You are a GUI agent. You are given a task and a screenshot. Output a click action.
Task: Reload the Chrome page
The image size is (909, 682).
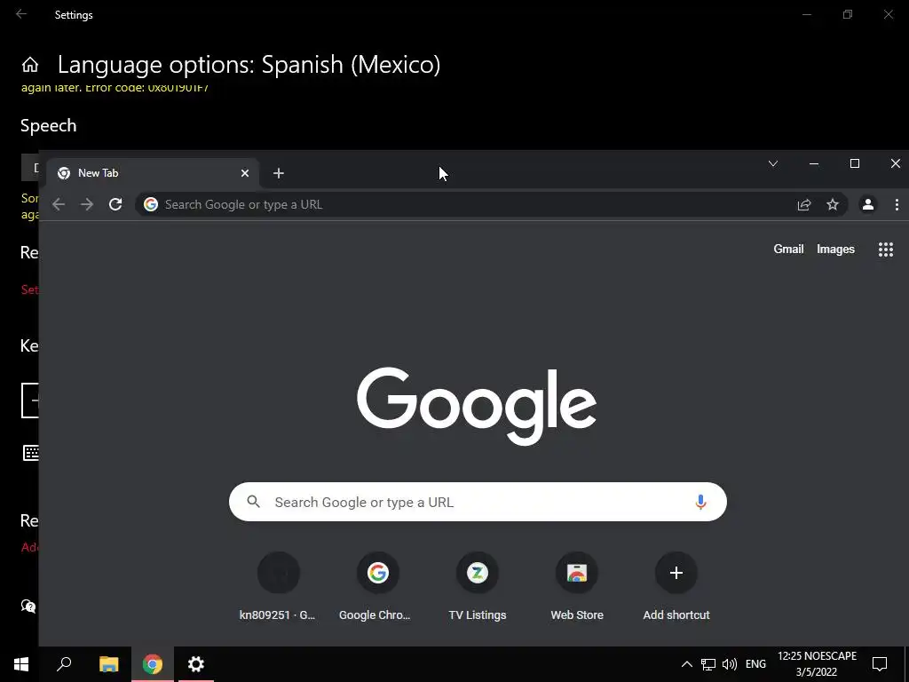(x=115, y=204)
